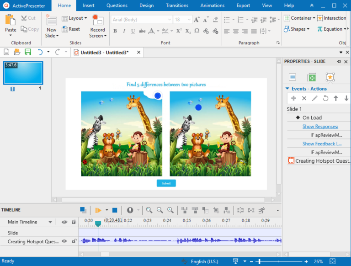The width and height of the screenshot is (351, 266).
Task: Click the Preview play button in timeline
Action: (x=98, y=210)
